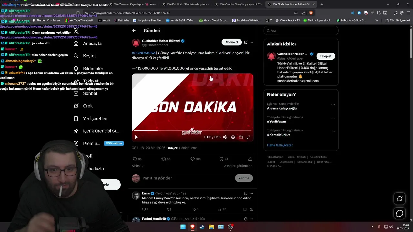The image size is (413, 232).
Task: Open a new browser tab
Action: (x=322, y=4)
